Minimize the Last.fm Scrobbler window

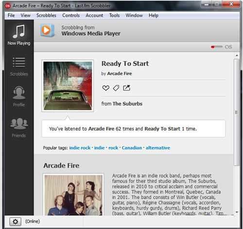(x=206, y=4)
